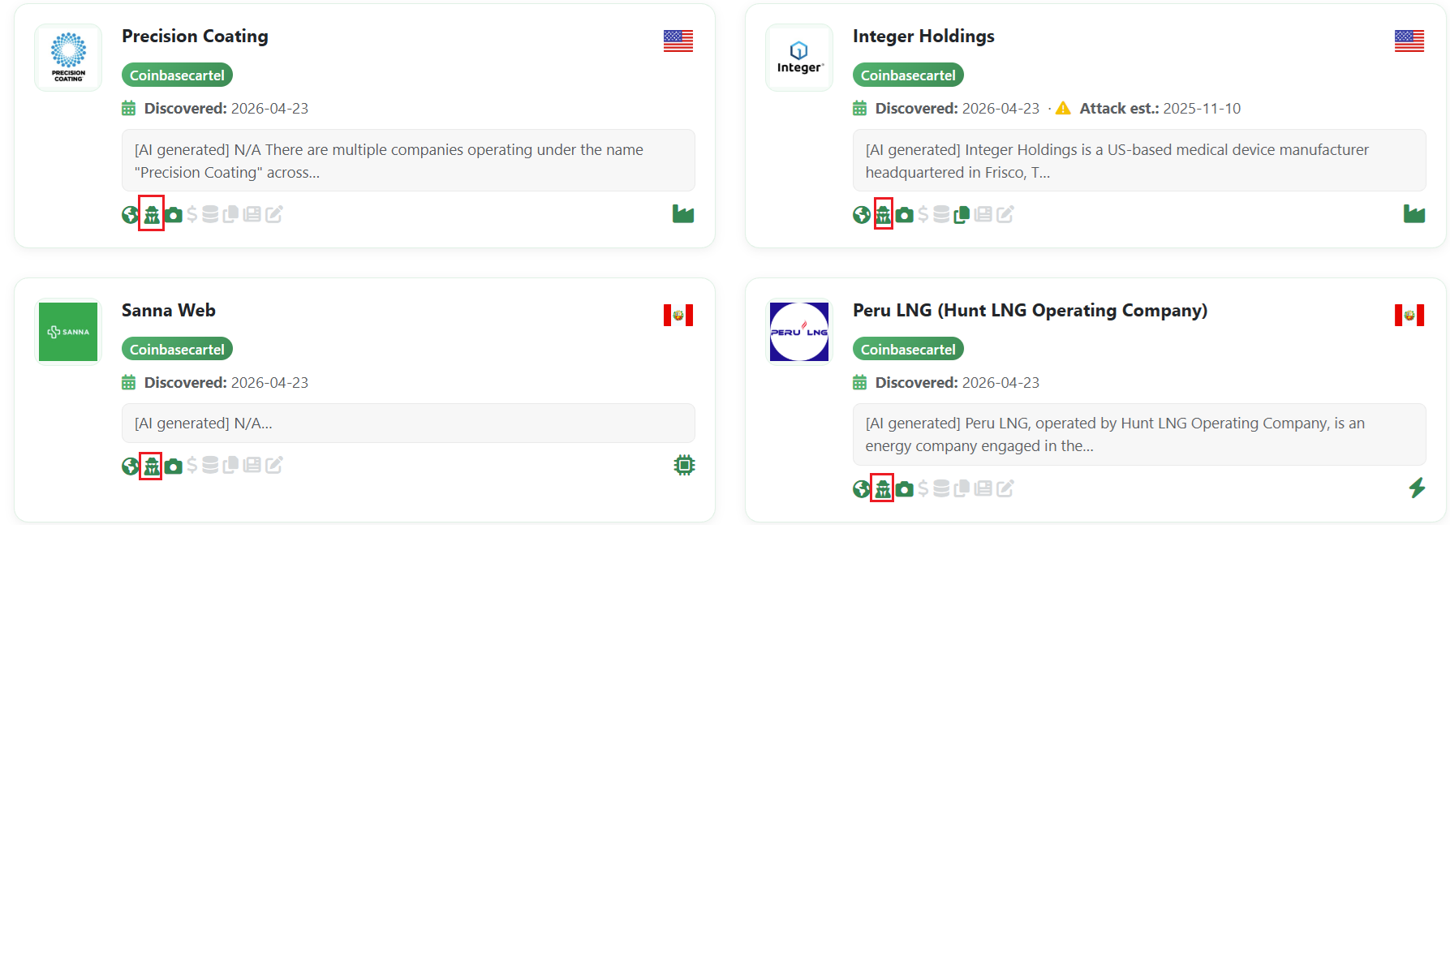Click the Precision Coating logo thumbnail

click(x=68, y=58)
